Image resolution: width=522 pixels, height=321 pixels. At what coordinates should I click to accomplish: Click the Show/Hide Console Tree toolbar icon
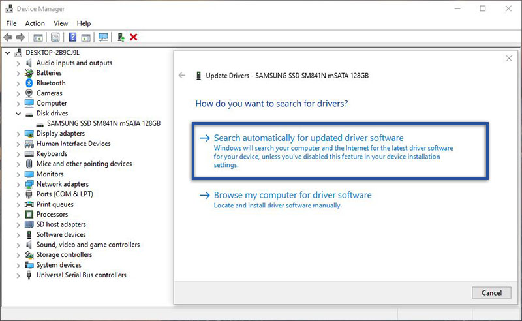pos(38,37)
